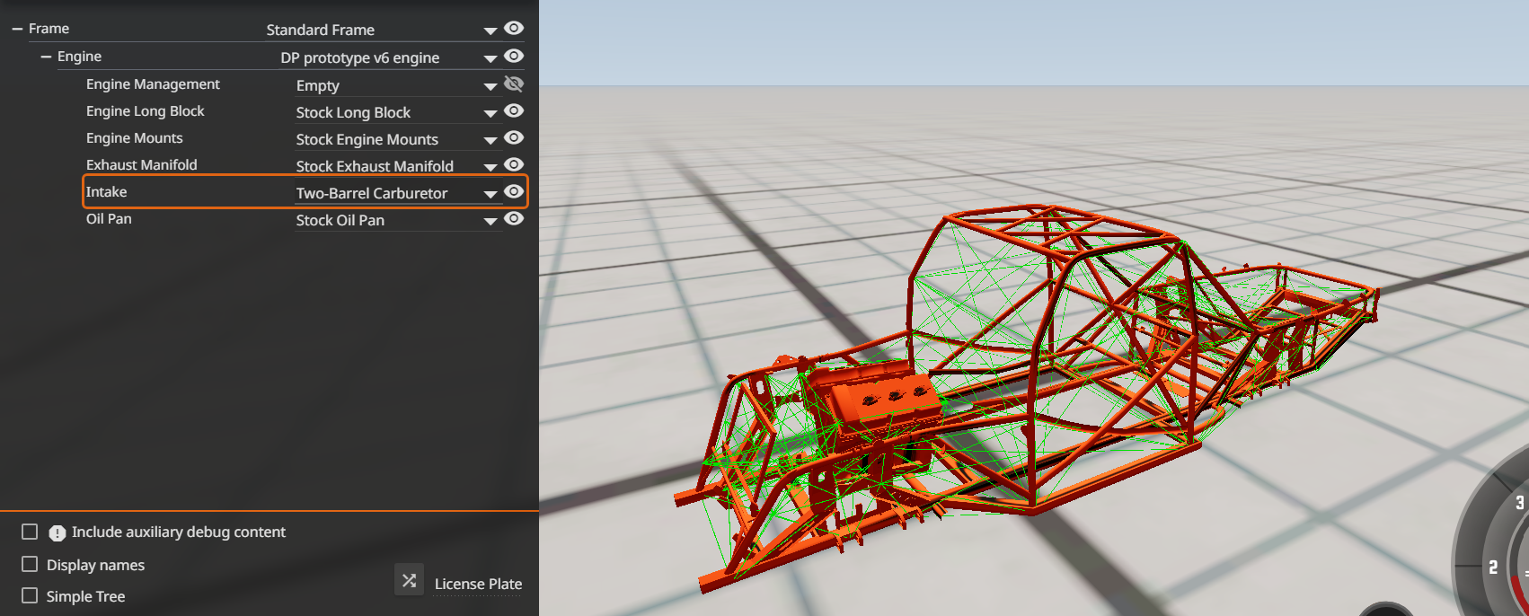The height and width of the screenshot is (616, 1529).
Task: Open the Two-Barrel Carburetor dropdown
Action: tap(397, 193)
